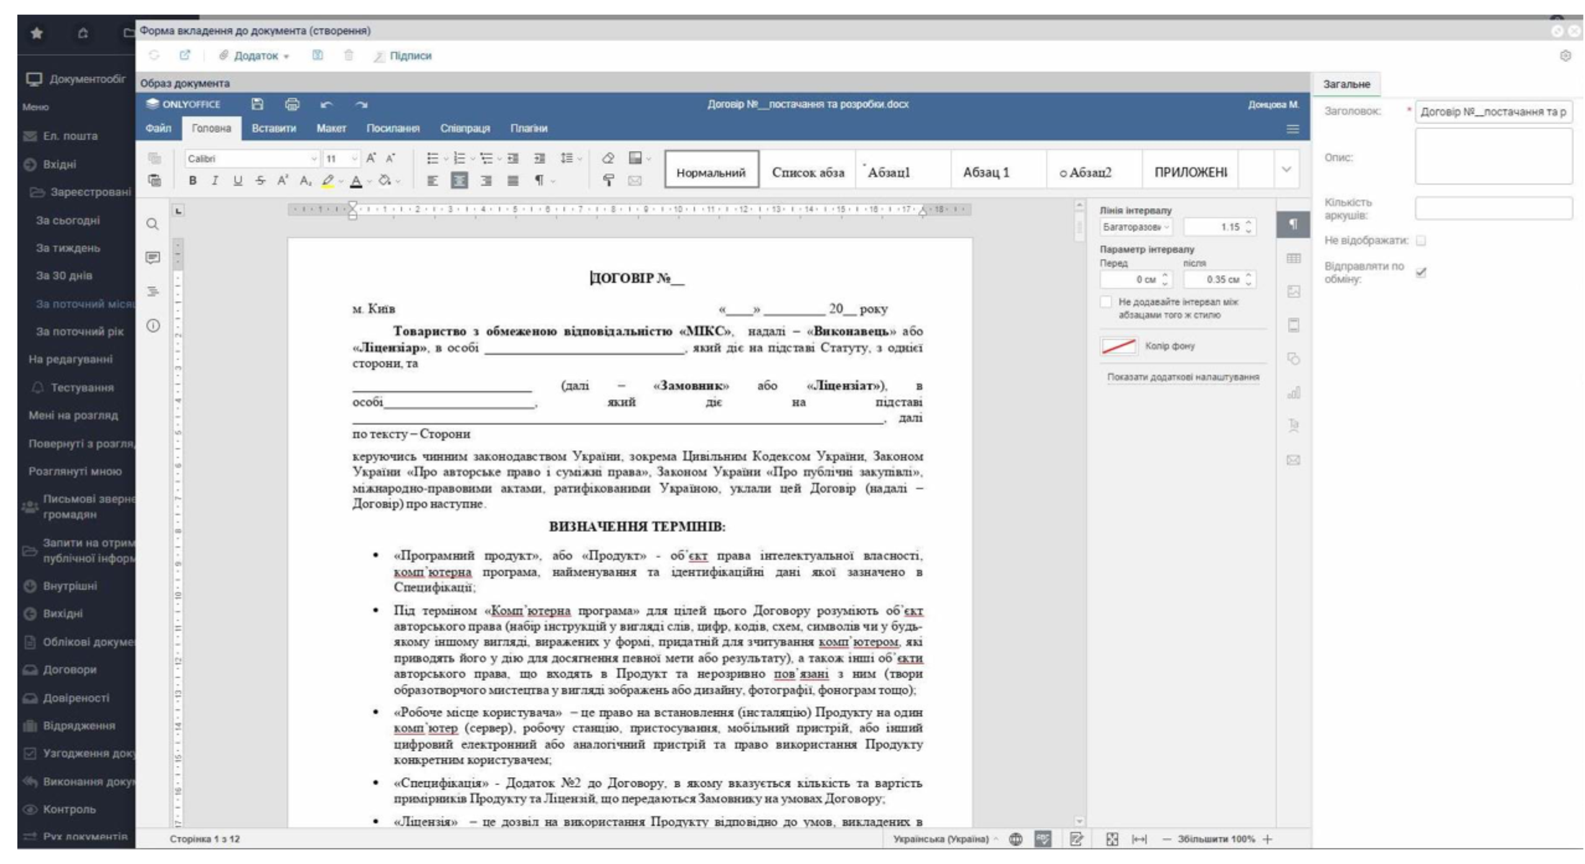Fit document to page

[1111, 839]
